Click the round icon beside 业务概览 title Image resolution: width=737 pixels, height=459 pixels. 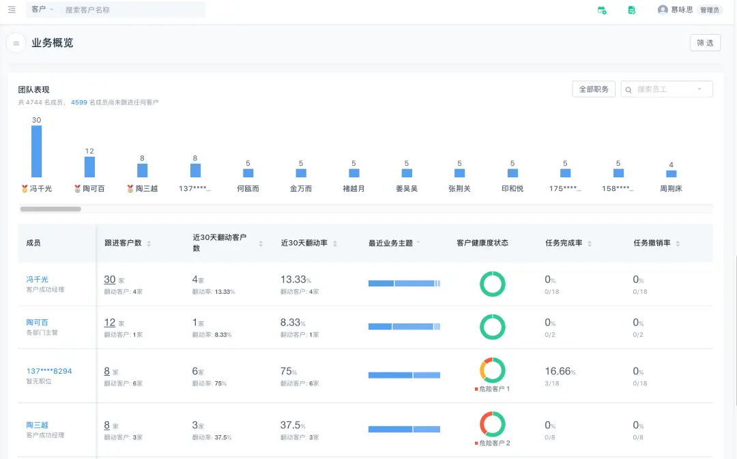(x=16, y=43)
